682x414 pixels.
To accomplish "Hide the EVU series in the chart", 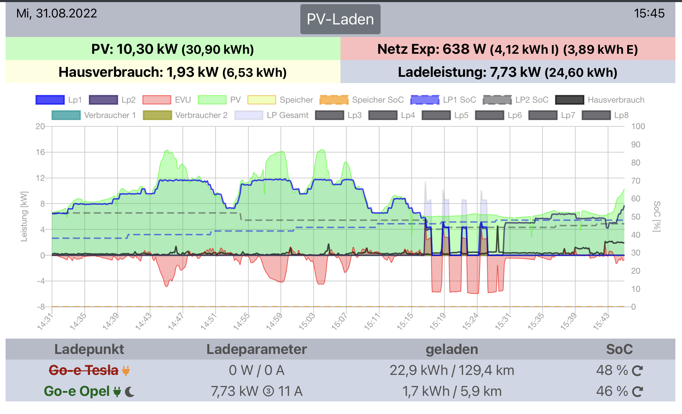I will (157, 100).
